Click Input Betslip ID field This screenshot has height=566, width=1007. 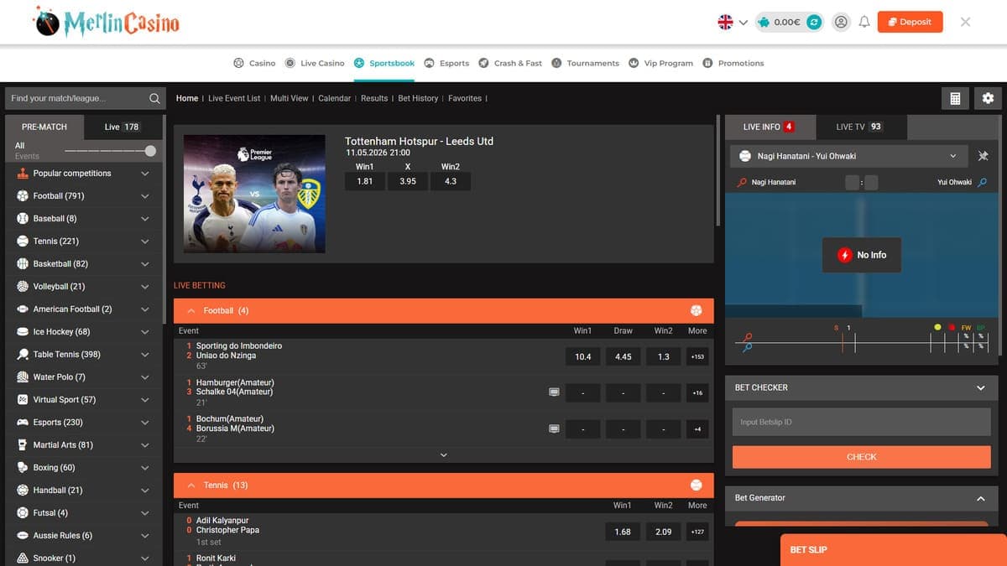point(861,422)
